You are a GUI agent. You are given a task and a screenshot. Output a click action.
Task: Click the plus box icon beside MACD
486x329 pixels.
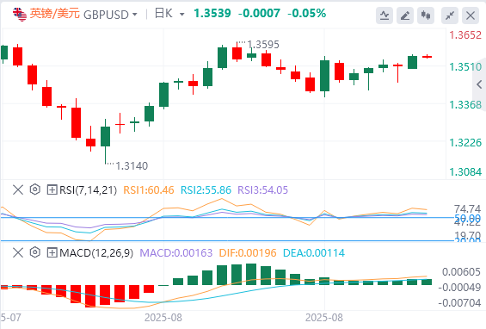(52, 252)
